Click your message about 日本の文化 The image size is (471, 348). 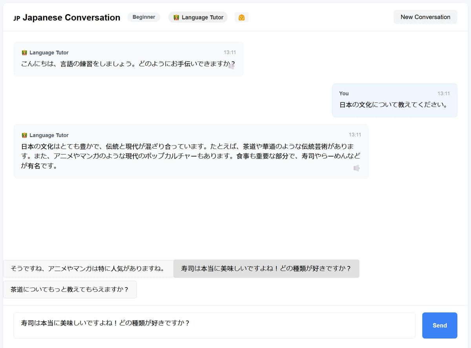393,105
